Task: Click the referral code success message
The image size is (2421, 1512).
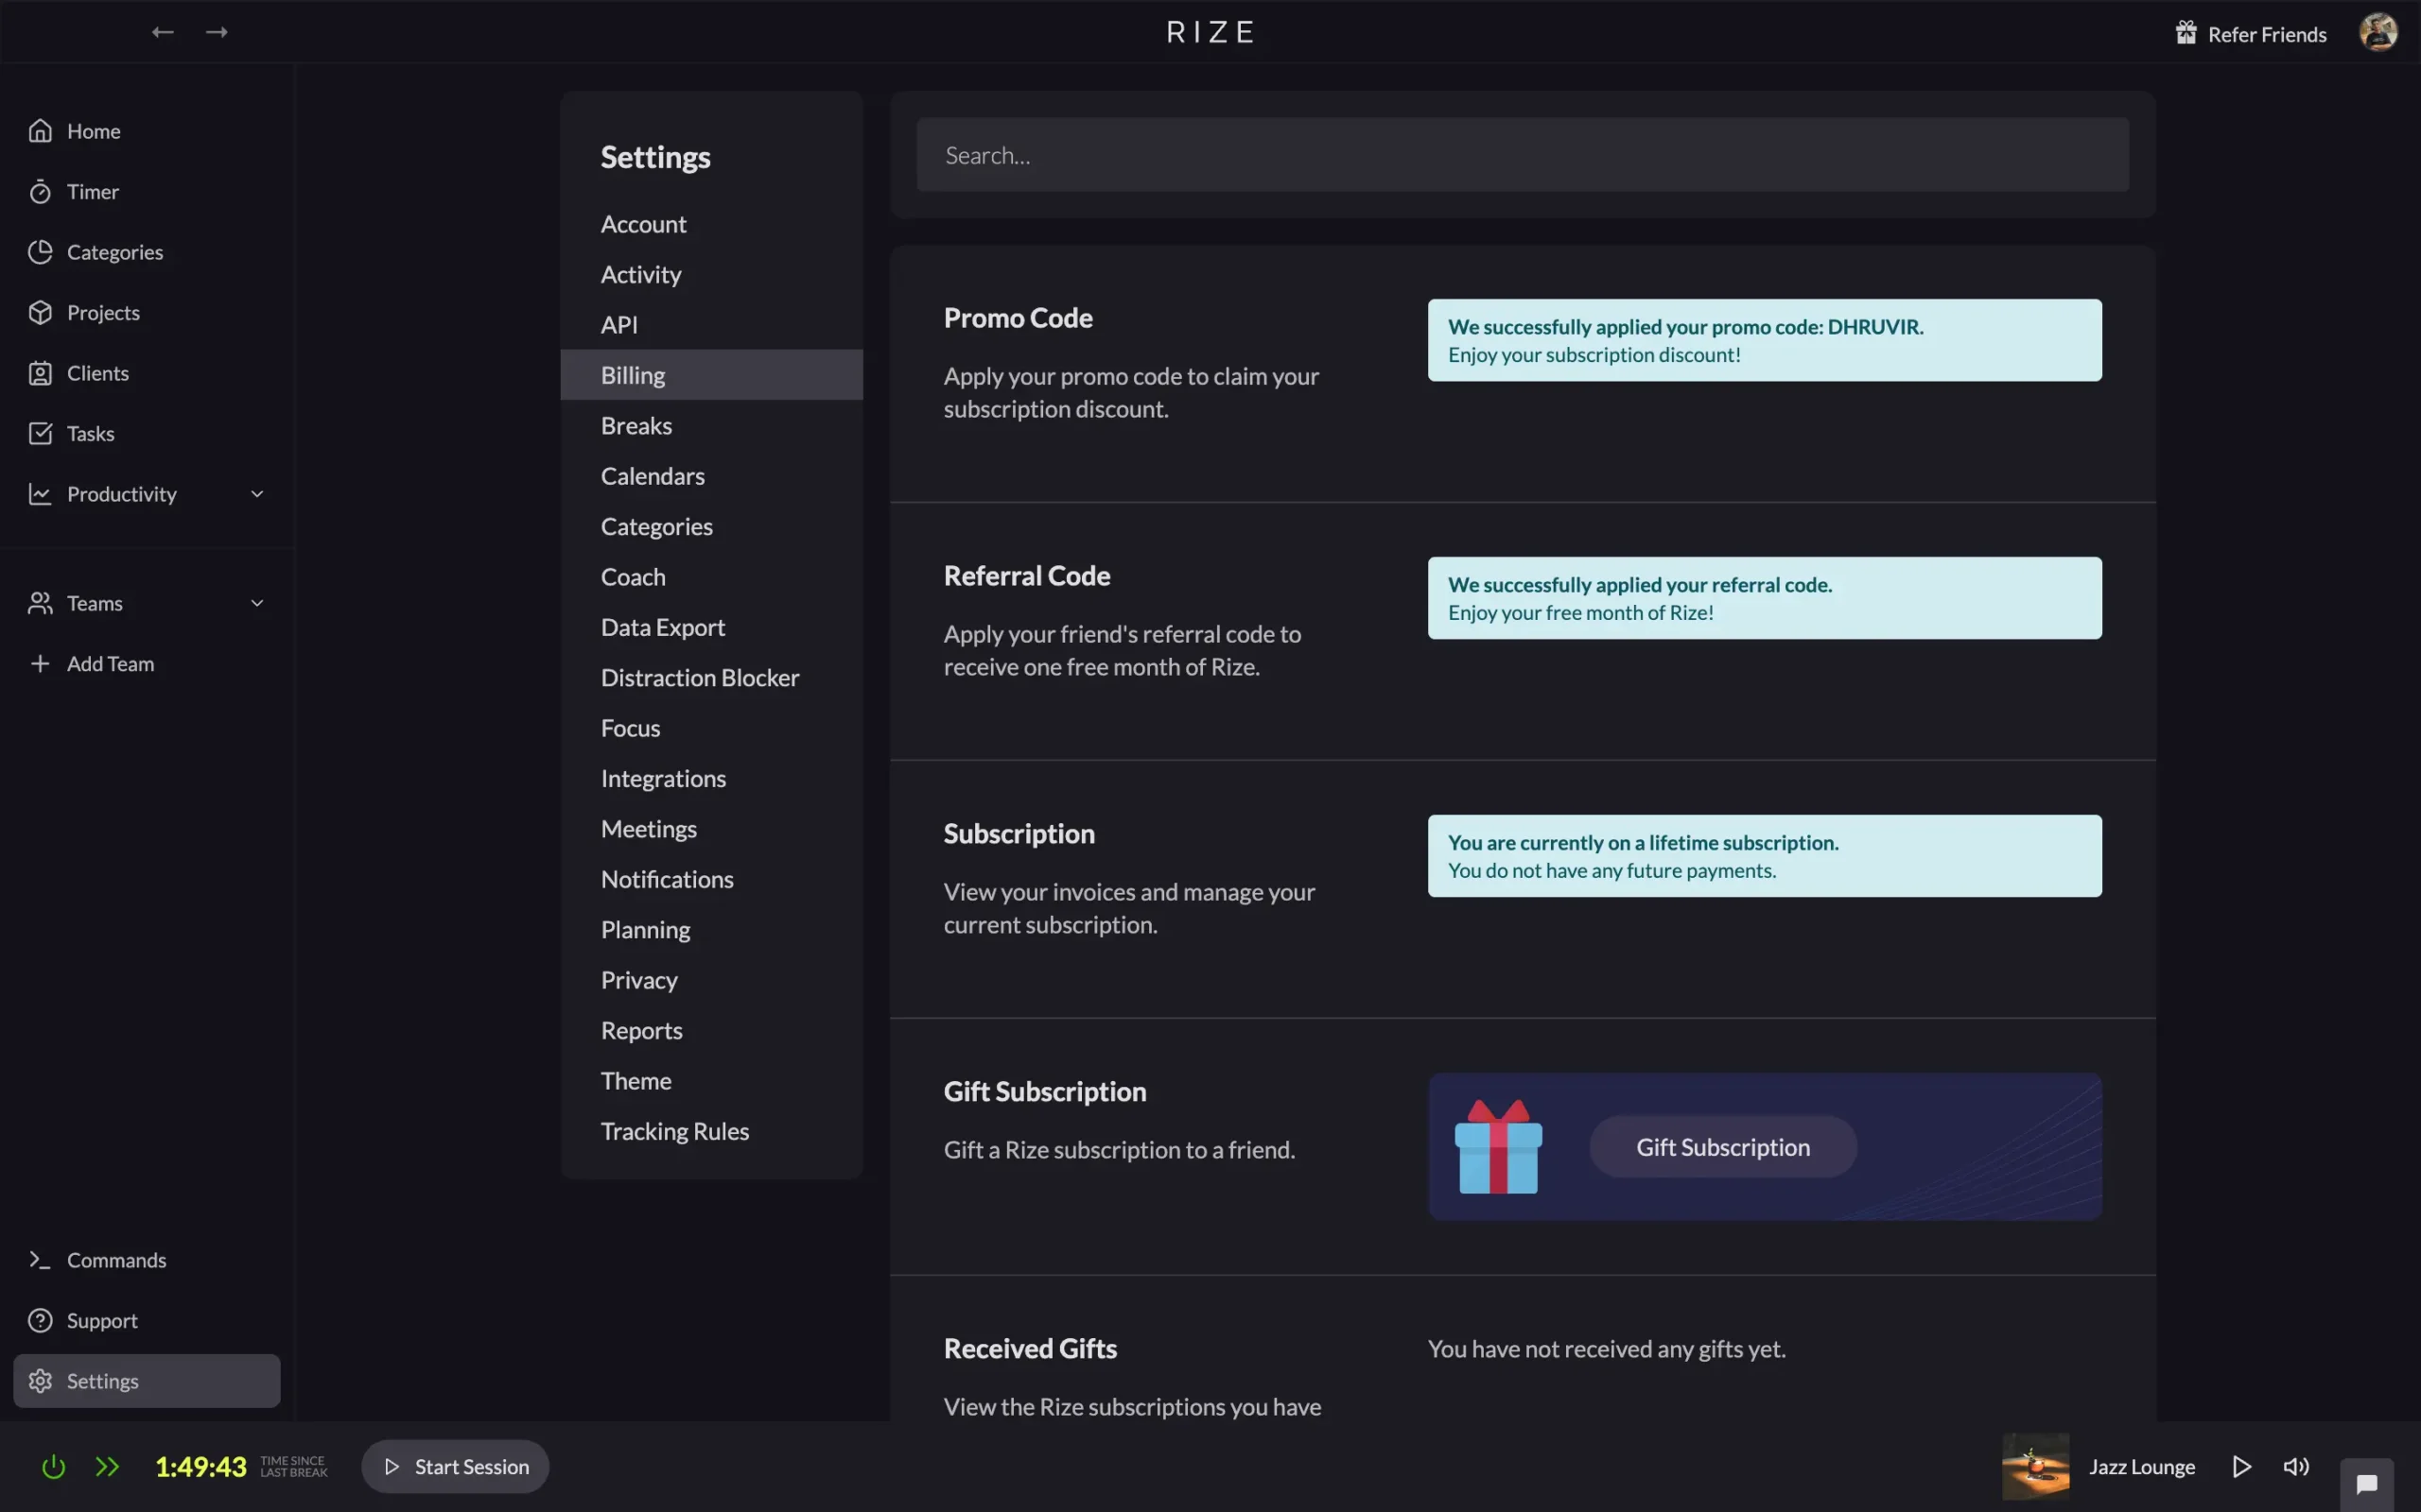Action: 1764,598
